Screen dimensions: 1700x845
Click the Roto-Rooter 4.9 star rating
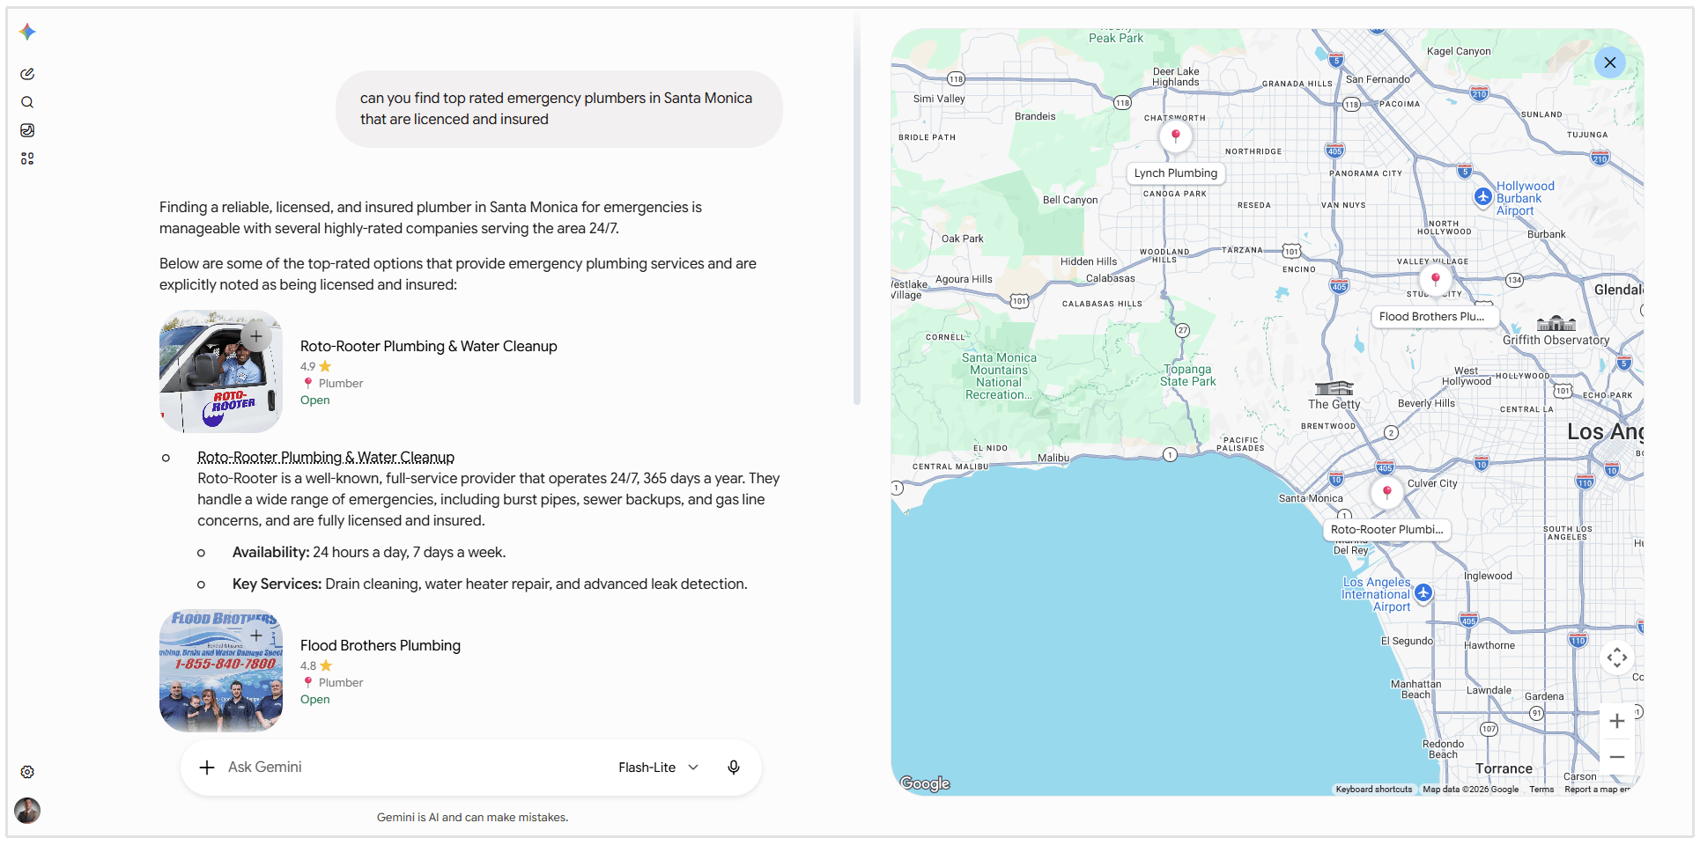pyautogui.click(x=316, y=367)
